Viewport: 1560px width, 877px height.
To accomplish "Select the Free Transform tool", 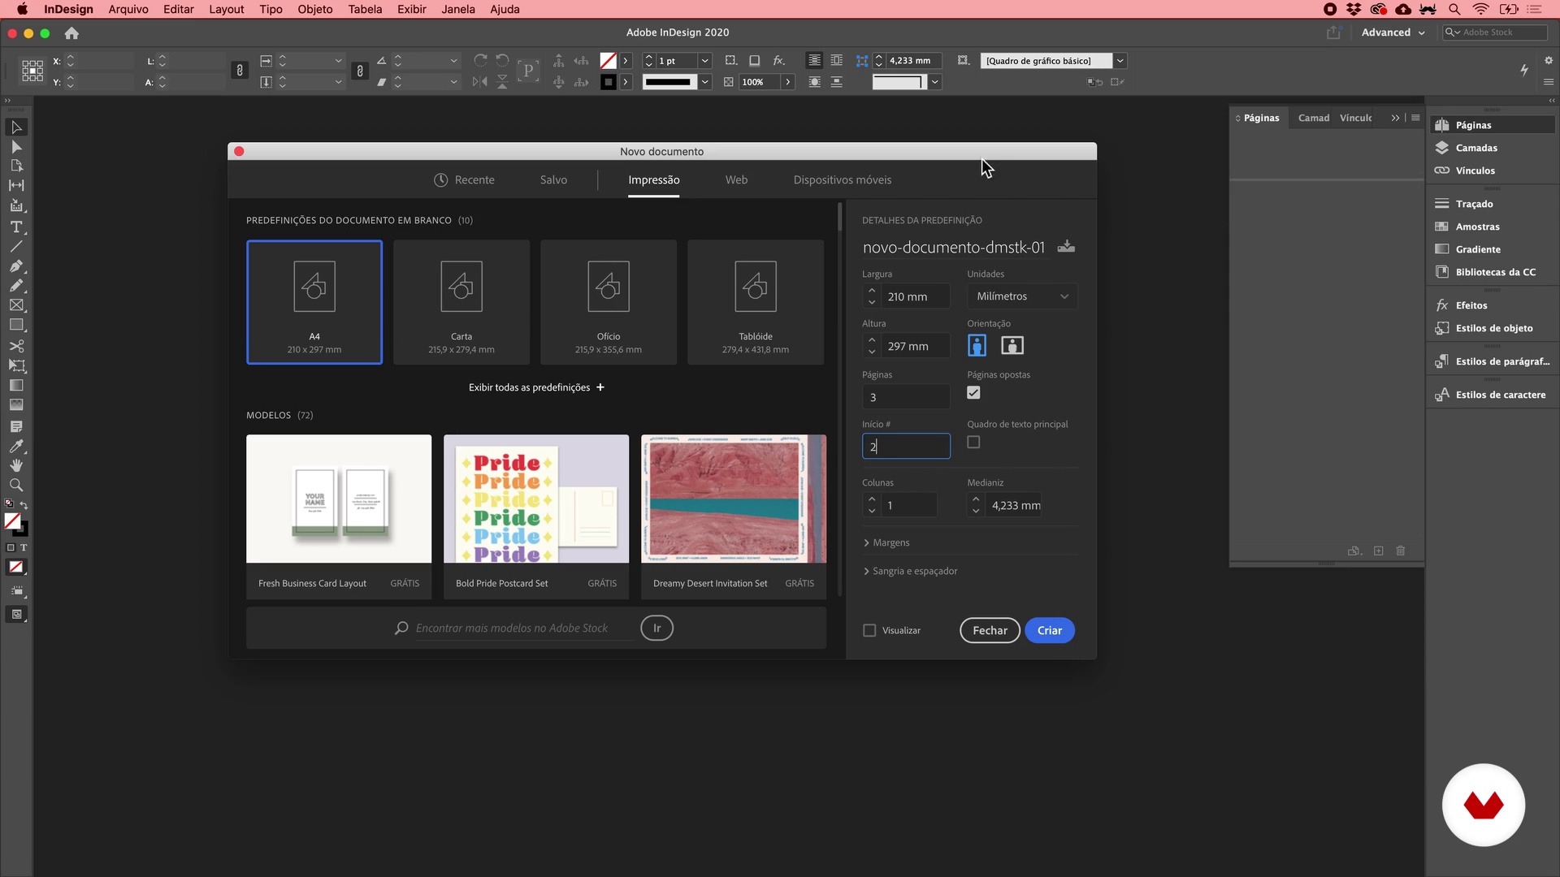I will tap(16, 365).
